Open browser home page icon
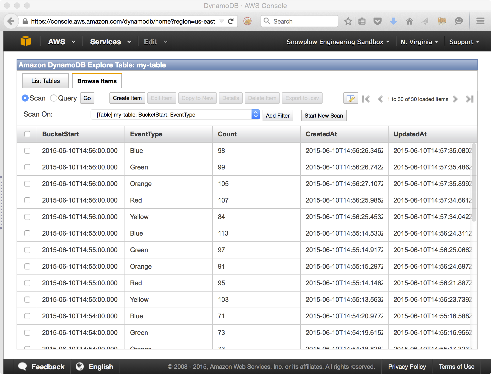This screenshot has height=374, width=491. pyautogui.click(x=409, y=21)
